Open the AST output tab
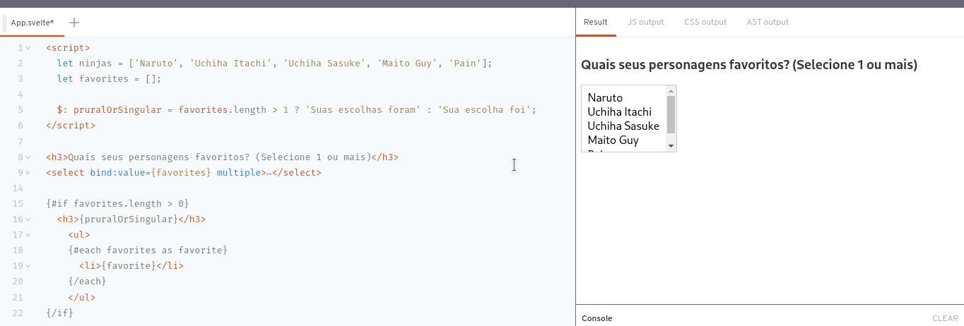The width and height of the screenshot is (964, 326). [x=768, y=22]
